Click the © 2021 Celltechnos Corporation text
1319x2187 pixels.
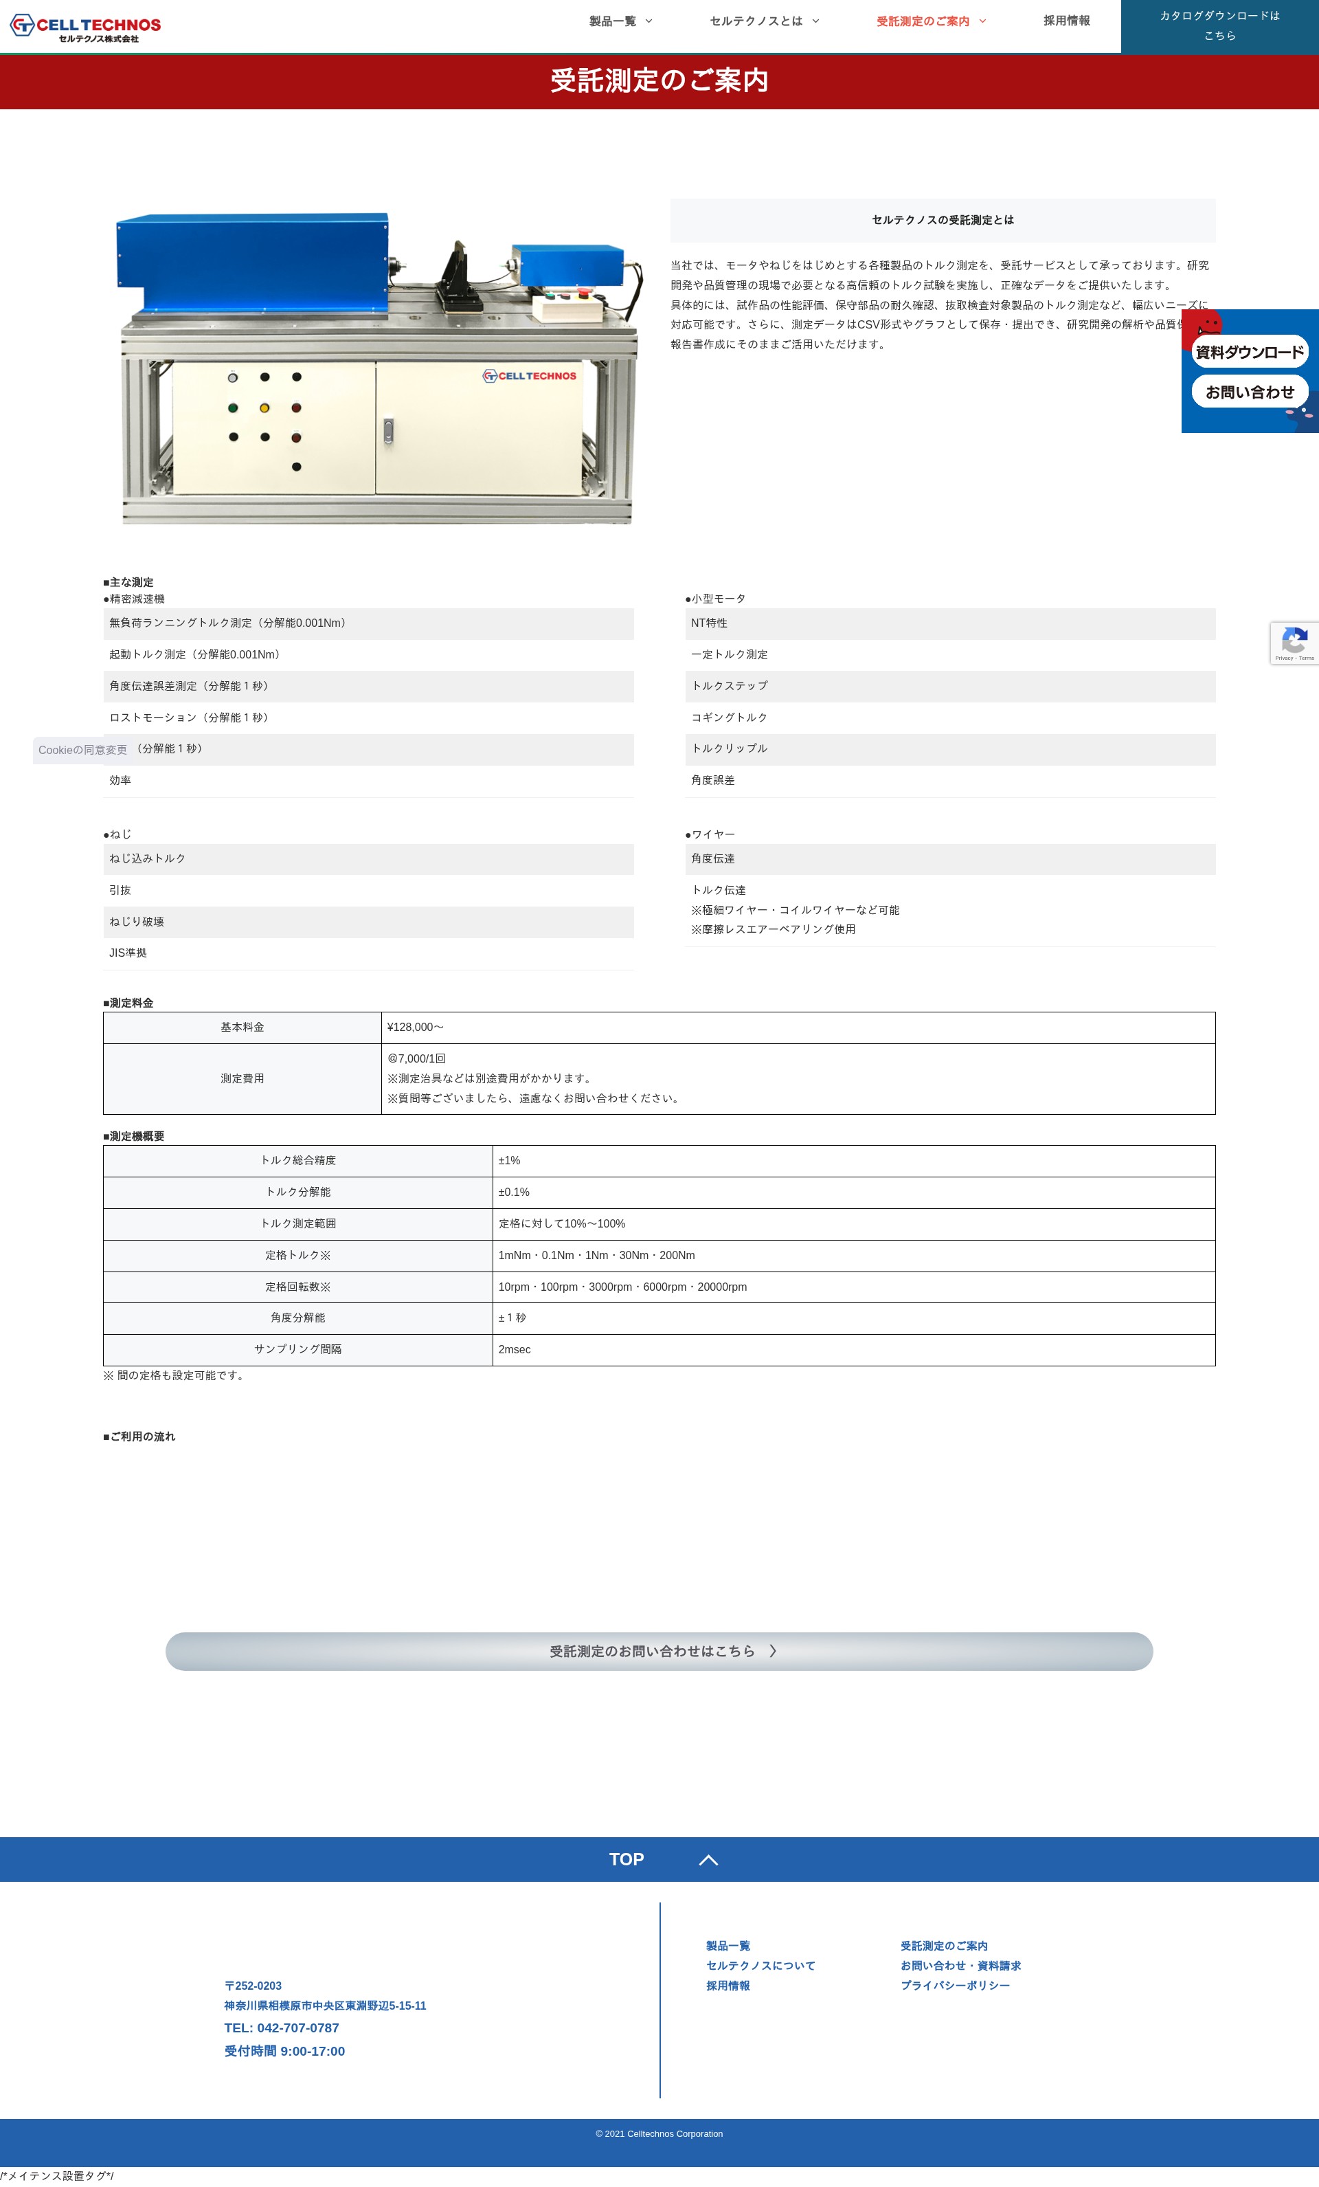coord(659,2134)
